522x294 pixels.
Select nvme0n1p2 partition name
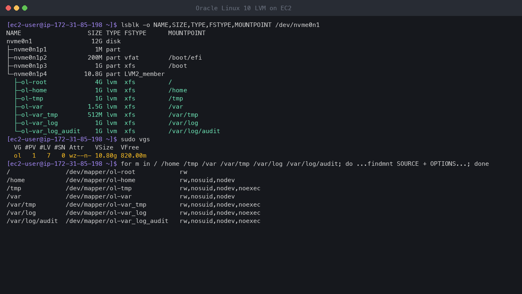click(x=30, y=58)
